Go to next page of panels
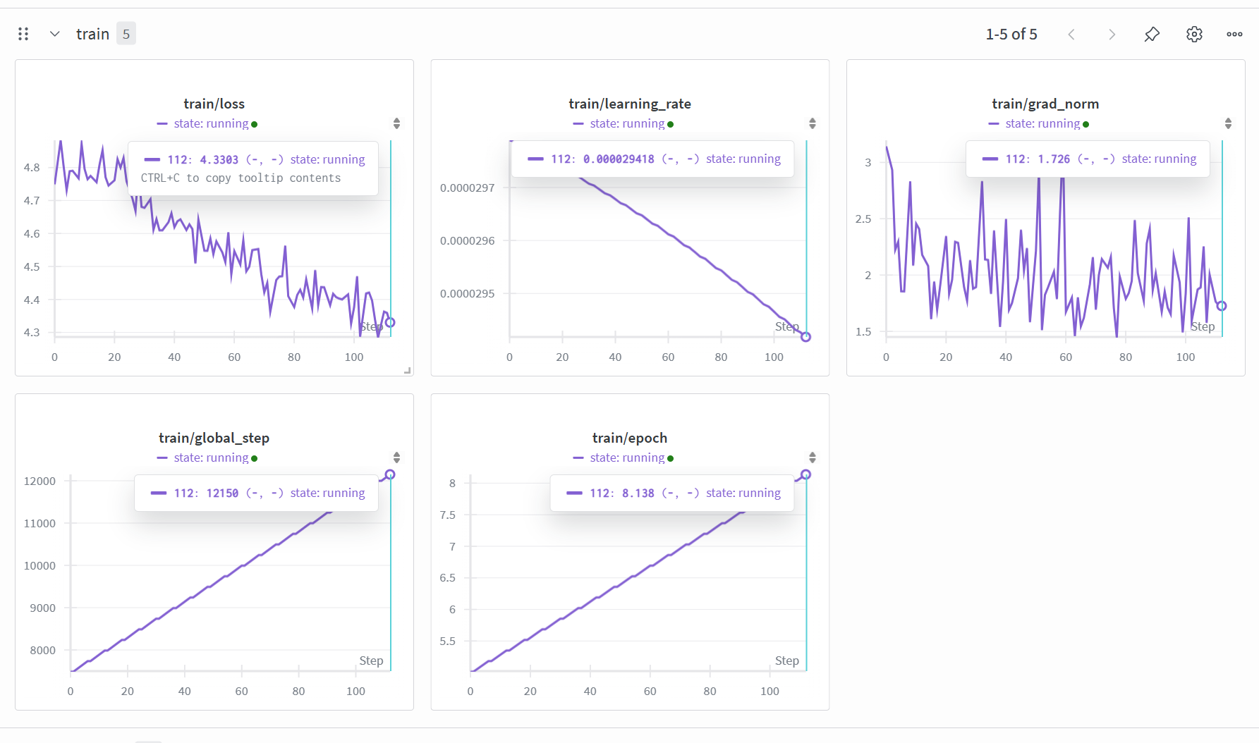The height and width of the screenshot is (743, 1259). pos(1112,34)
